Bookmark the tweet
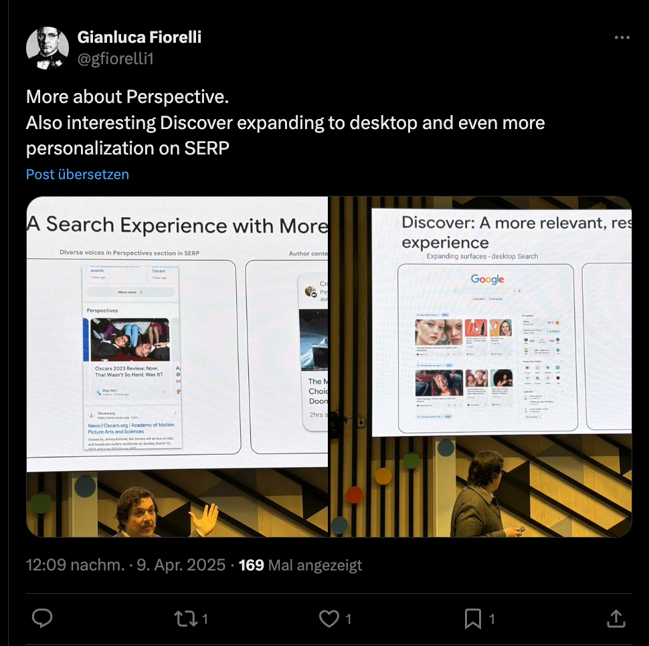649x646 pixels. [x=472, y=619]
